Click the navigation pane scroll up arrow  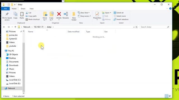pyautogui.click(x=23, y=31)
